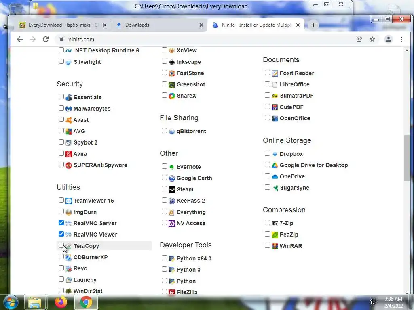Click the share page icon in address bar

click(359, 39)
